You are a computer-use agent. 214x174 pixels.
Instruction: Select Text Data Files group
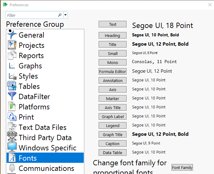[x=45, y=127]
